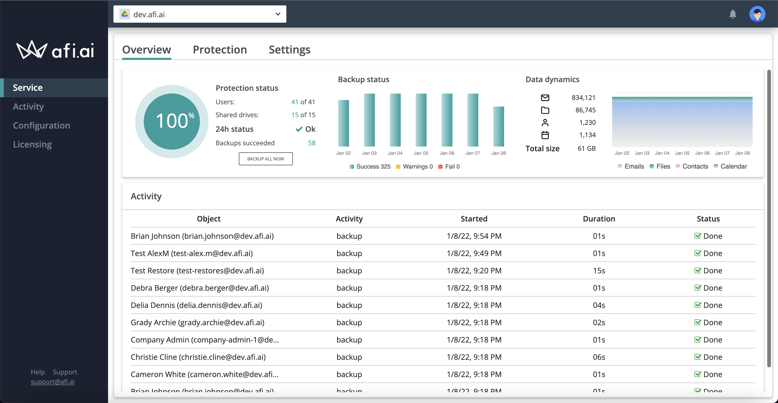Screen dimensions: 778x403
Task: Toggle the Fail 0 legend swatch
Action: (x=440, y=167)
